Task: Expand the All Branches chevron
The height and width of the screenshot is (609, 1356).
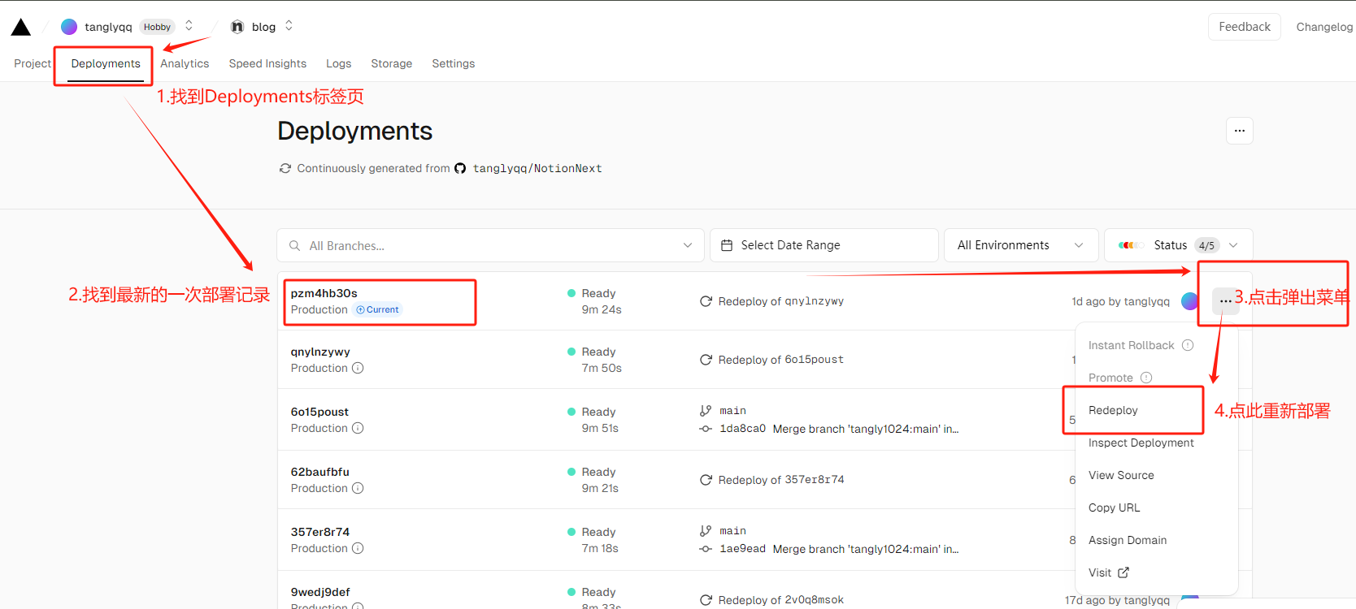Action: [688, 245]
